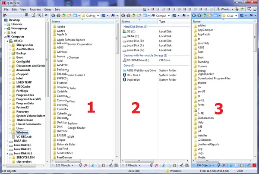Open the C:\Prog address dropdown
This screenshot has height=174, width=259.
[x=98, y=16]
